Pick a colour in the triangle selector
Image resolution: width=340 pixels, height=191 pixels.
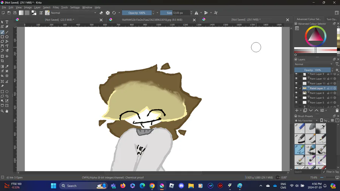pos(315,36)
